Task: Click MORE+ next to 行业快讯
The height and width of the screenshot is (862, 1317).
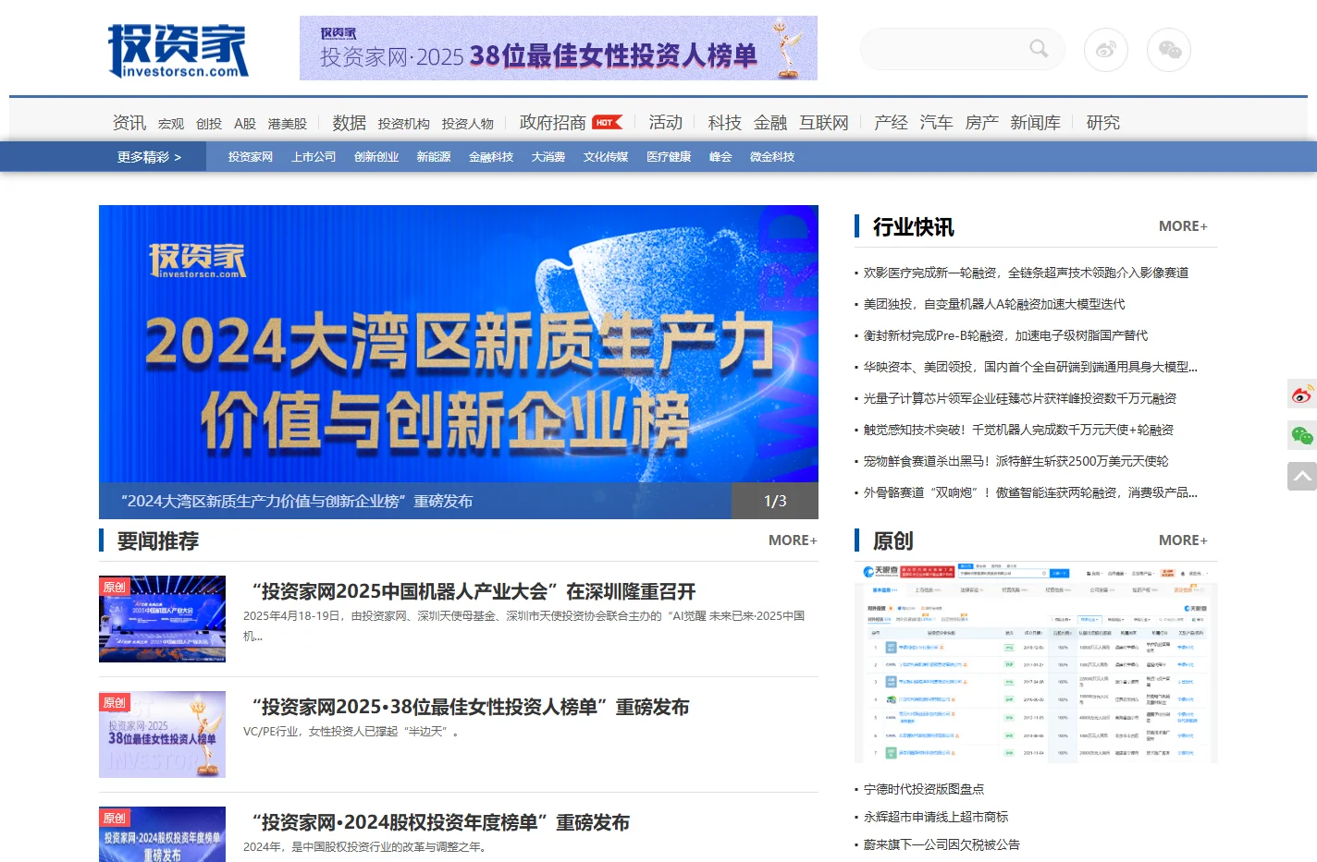Action: coord(1183,226)
